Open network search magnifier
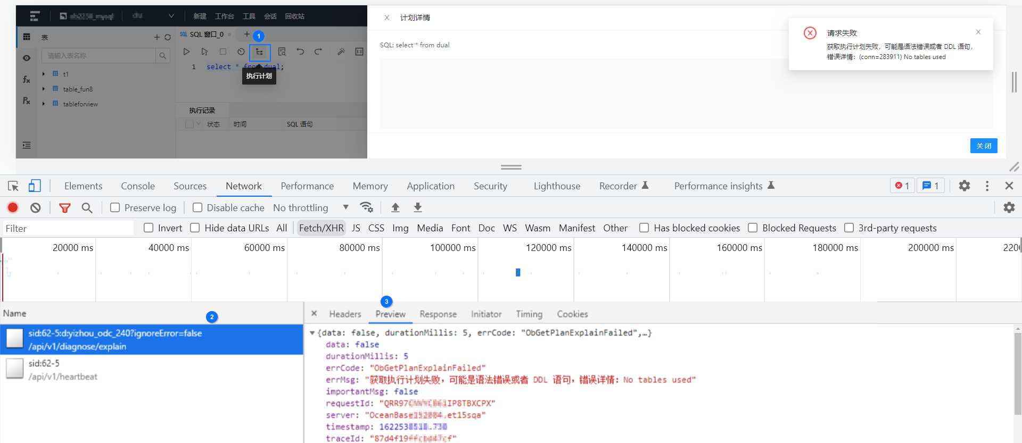This screenshot has height=443, width=1022. (87, 207)
